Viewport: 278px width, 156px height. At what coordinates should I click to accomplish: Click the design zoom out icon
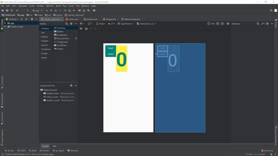(x=208, y=24)
